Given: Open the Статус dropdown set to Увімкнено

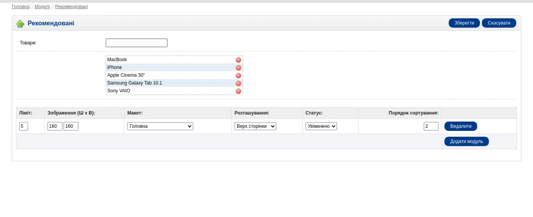Looking at the screenshot, I should click(x=321, y=126).
